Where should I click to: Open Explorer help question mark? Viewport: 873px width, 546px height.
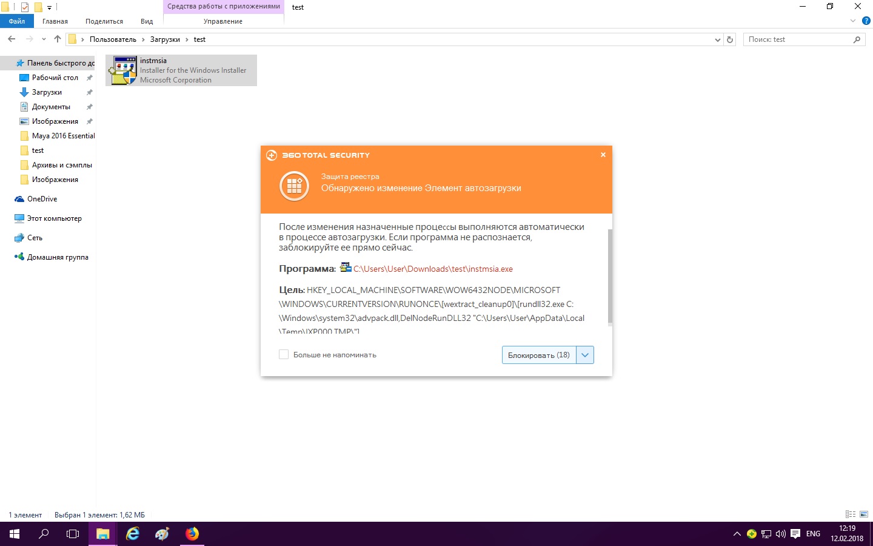(866, 21)
